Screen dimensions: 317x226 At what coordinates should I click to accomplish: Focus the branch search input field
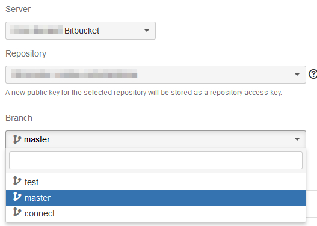[x=156, y=160]
